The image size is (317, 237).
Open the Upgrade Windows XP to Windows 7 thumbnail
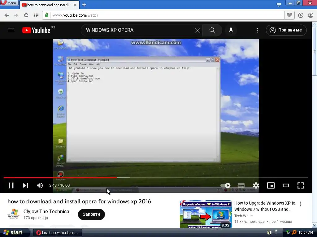coord(206,214)
